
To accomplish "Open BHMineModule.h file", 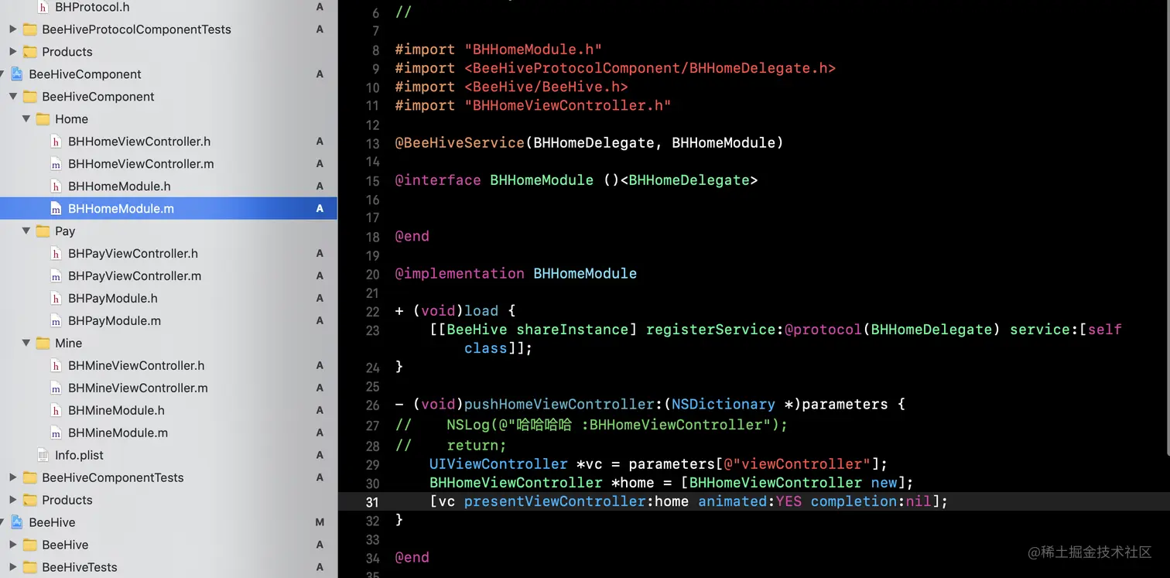I will click(x=116, y=411).
